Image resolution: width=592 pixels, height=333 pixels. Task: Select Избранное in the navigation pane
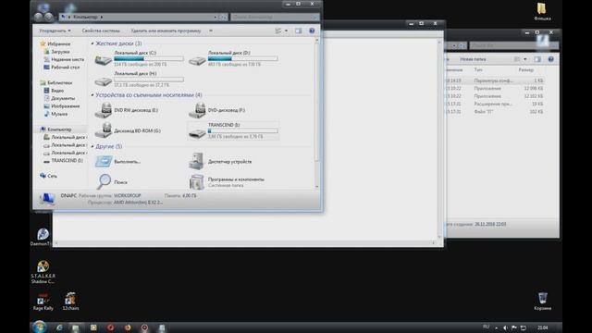(55, 43)
